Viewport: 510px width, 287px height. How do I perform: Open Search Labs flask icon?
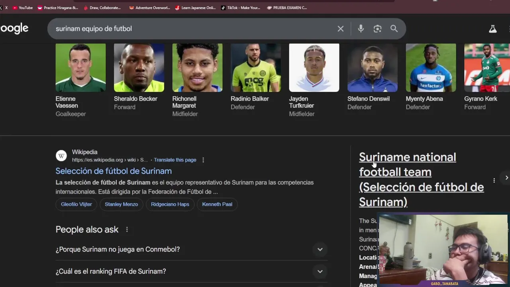pos(493,29)
